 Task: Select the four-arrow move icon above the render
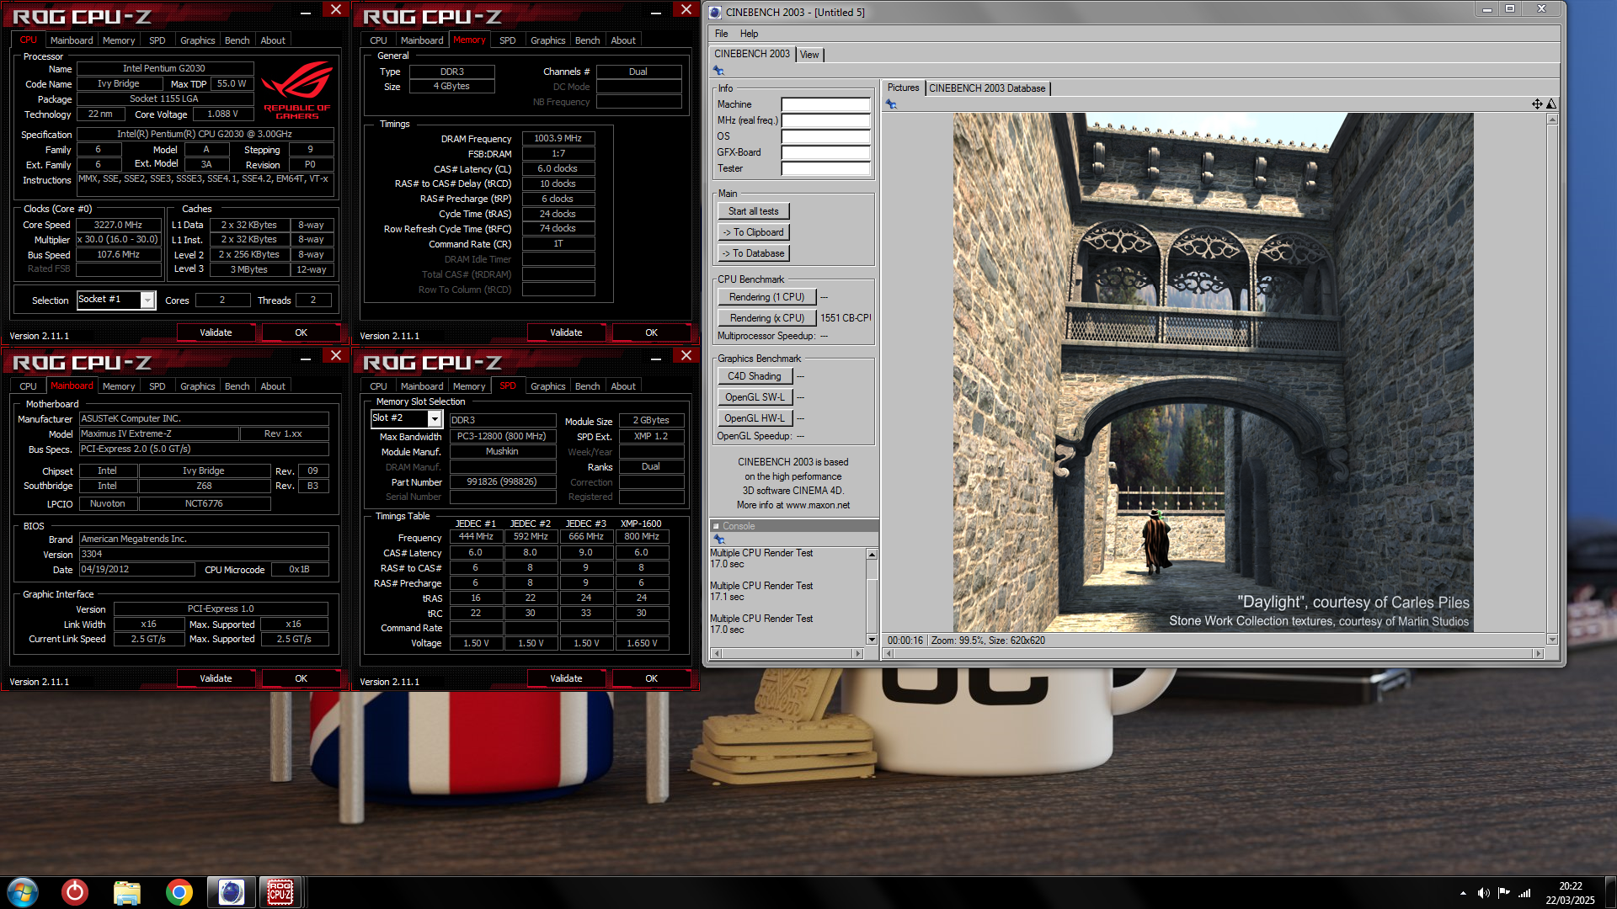[x=1537, y=104]
